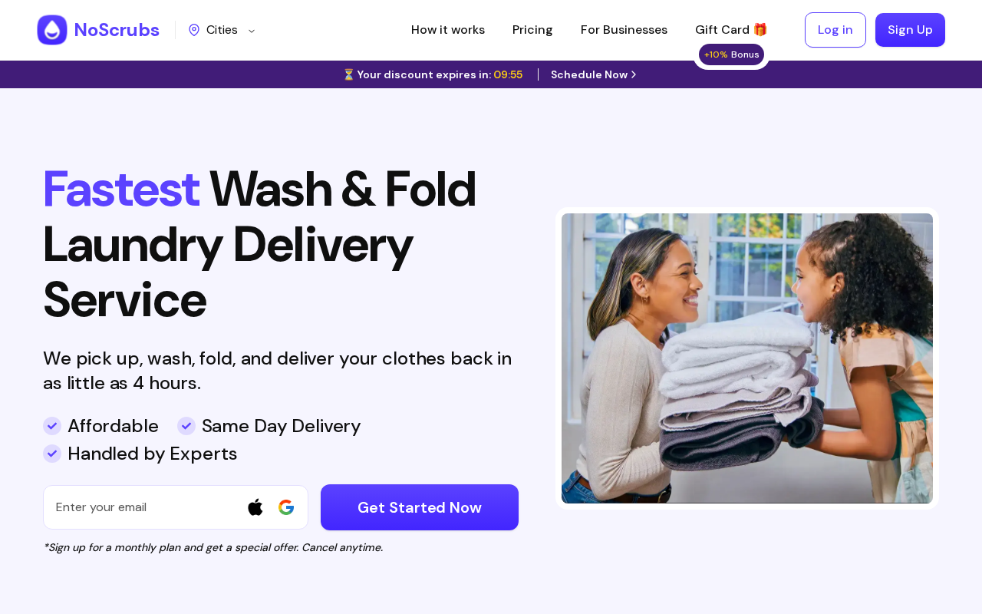
Task: Click the Get Started Now button
Action: (x=420, y=507)
